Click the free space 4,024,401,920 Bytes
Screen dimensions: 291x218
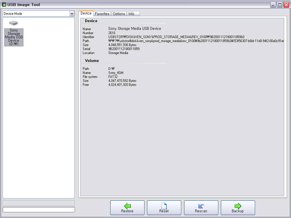122,85
